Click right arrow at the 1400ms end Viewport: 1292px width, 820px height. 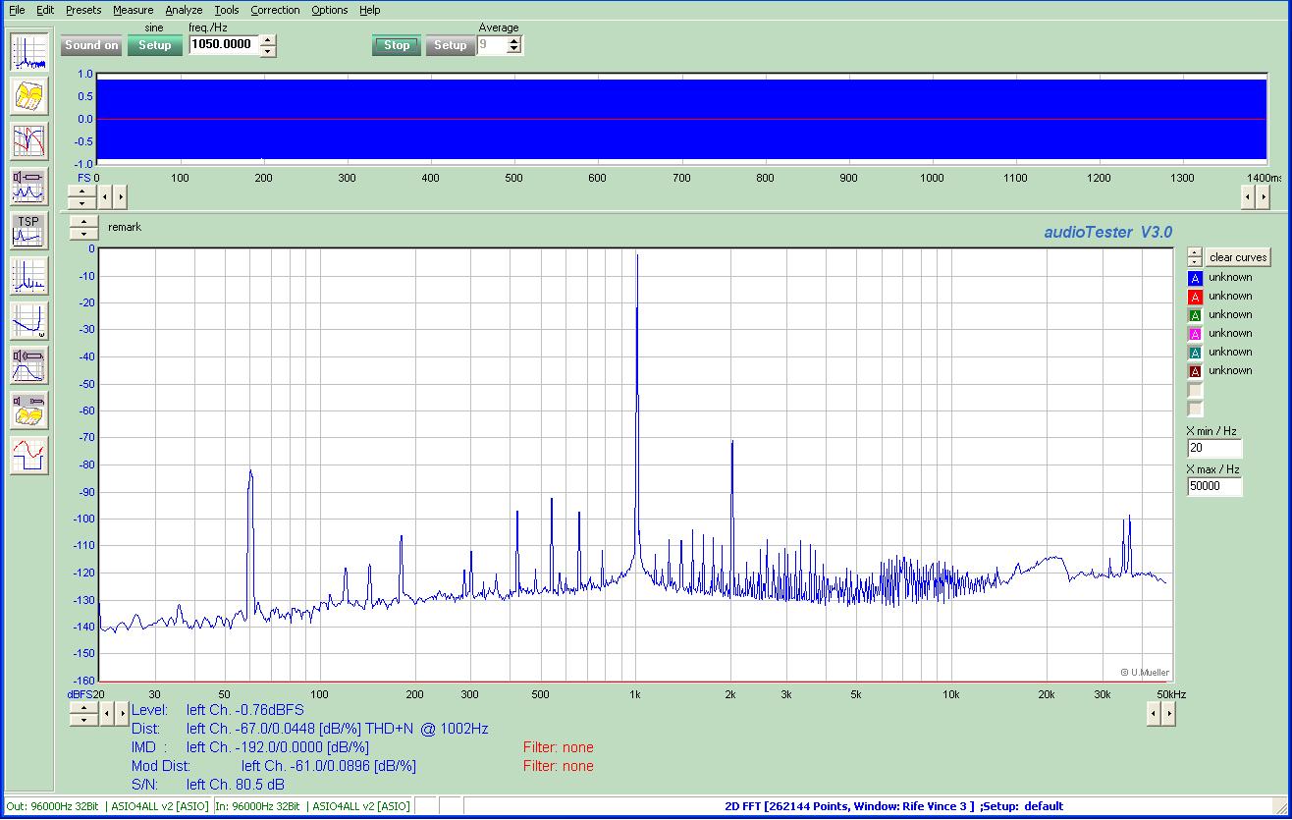(1263, 196)
